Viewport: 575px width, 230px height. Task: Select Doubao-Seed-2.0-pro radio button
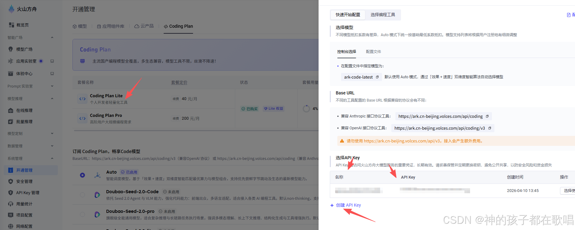click(82, 214)
